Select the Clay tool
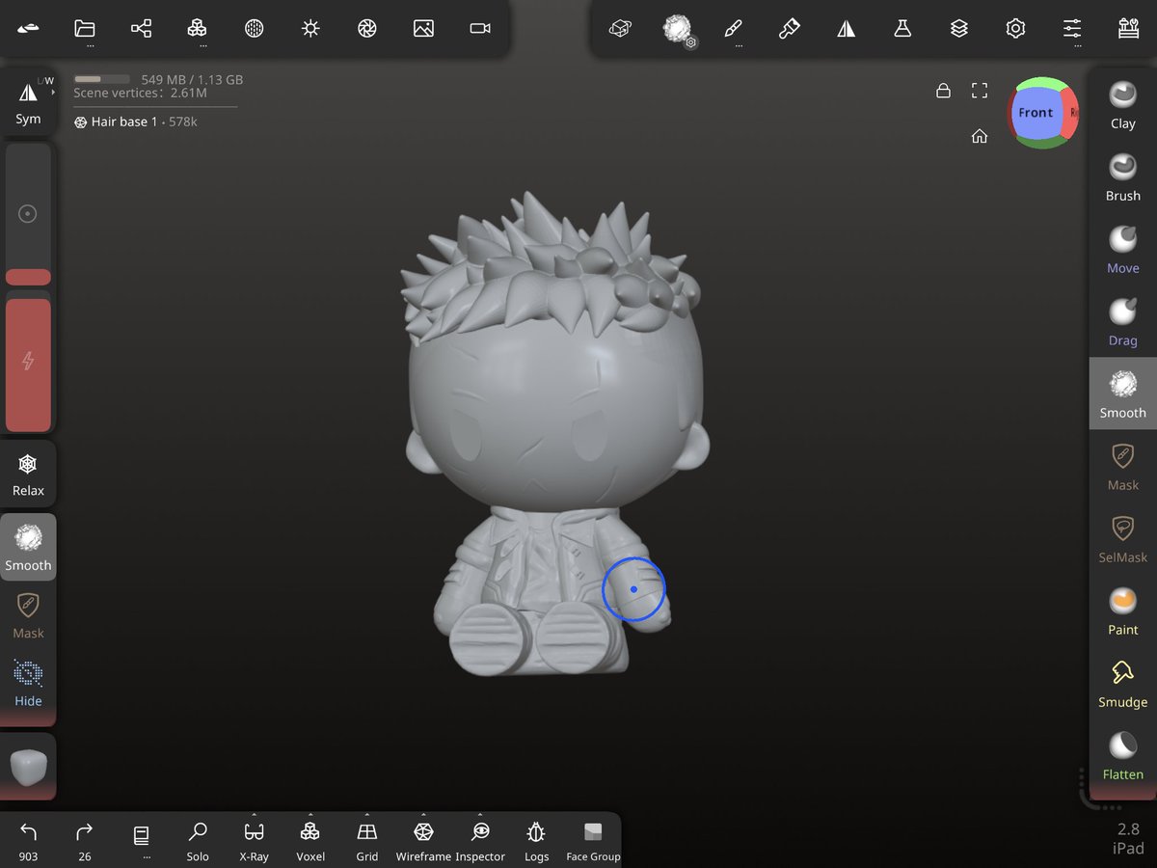 1123,104
